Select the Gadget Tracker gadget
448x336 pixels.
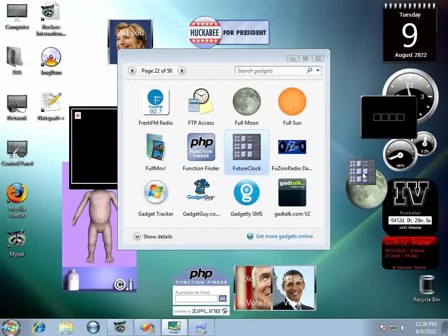[x=156, y=198]
